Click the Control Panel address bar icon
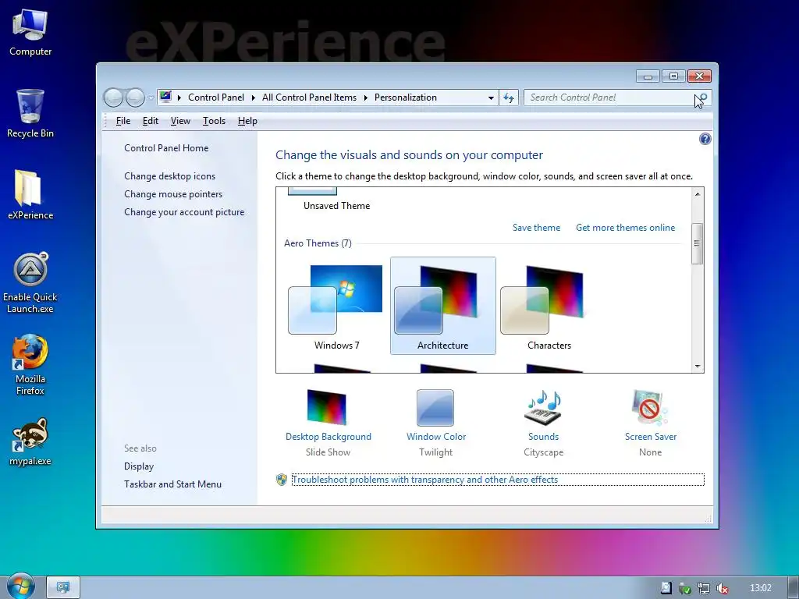This screenshot has height=599, width=799. (165, 97)
